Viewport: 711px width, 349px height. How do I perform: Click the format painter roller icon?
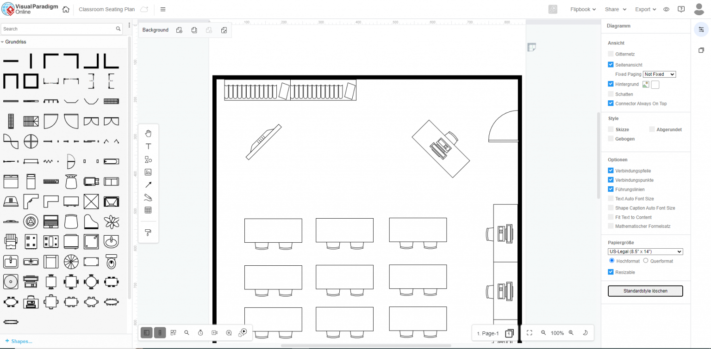(148, 232)
